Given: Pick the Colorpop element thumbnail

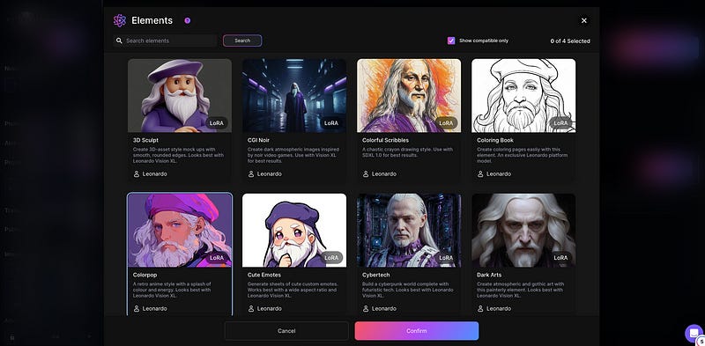Looking at the screenshot, I should 180,231.
